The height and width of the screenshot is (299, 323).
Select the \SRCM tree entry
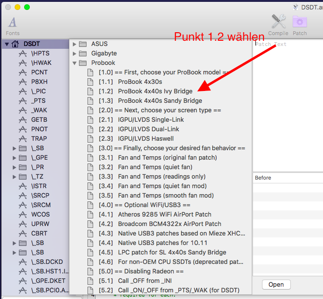41,205
